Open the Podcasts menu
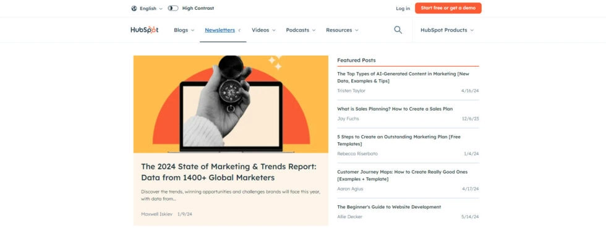 (x=301, y=30)
